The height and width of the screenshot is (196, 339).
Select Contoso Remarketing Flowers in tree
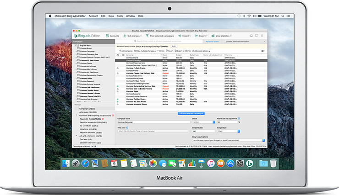click(91, 75)
